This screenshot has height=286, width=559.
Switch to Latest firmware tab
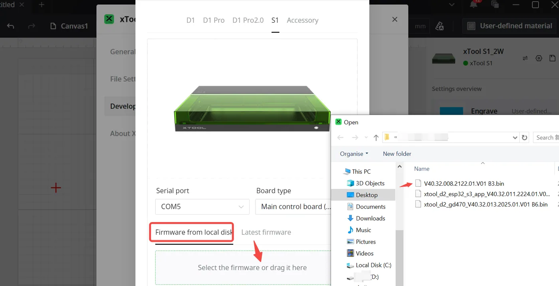click(x=266, y=232)
